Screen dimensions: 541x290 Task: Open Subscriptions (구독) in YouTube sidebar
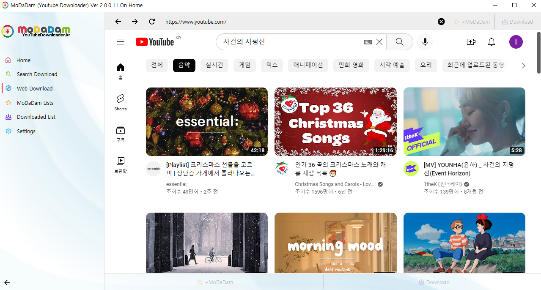pyautogui.click(x=121, y=134)
